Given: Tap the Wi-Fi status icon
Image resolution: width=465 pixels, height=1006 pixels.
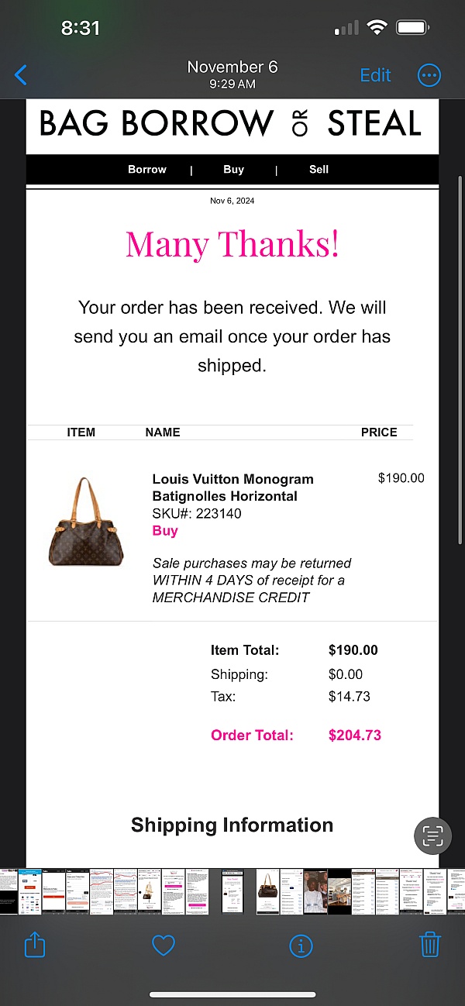Looking at the screenshot, I should click(377, 28).
